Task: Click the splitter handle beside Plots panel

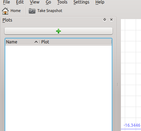Action: (117, 85)
